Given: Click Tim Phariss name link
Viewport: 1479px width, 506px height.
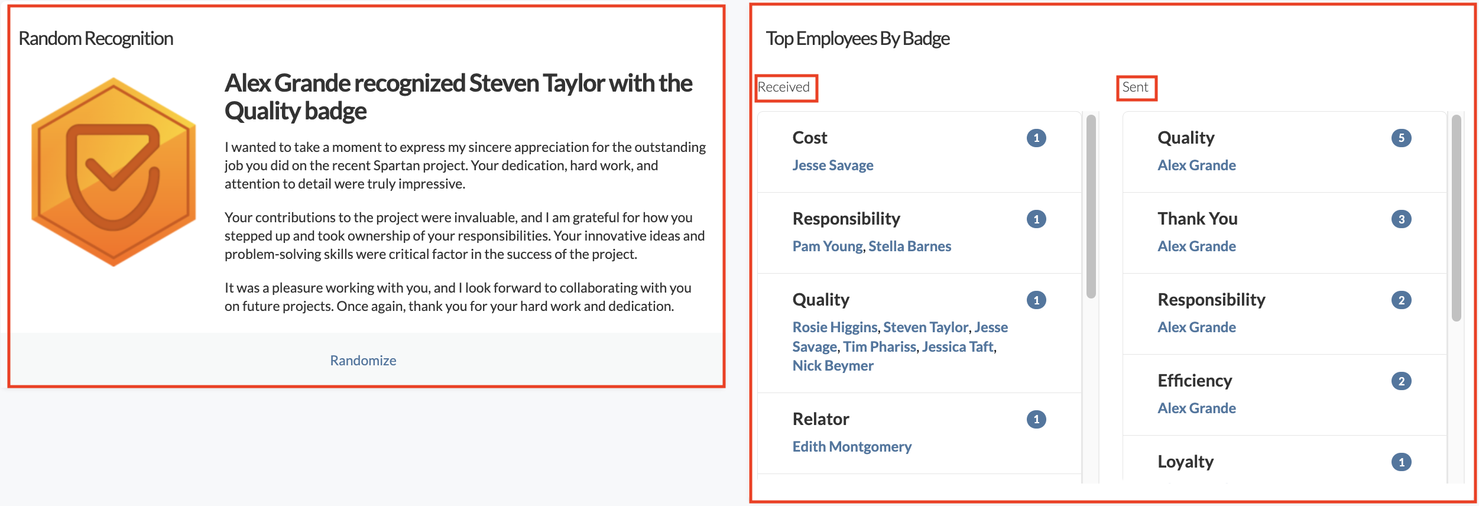Looking at the screenshot, I should (879, 347).
